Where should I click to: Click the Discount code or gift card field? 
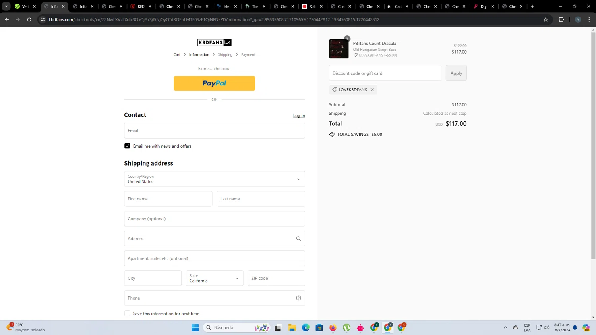pos(385,73)
